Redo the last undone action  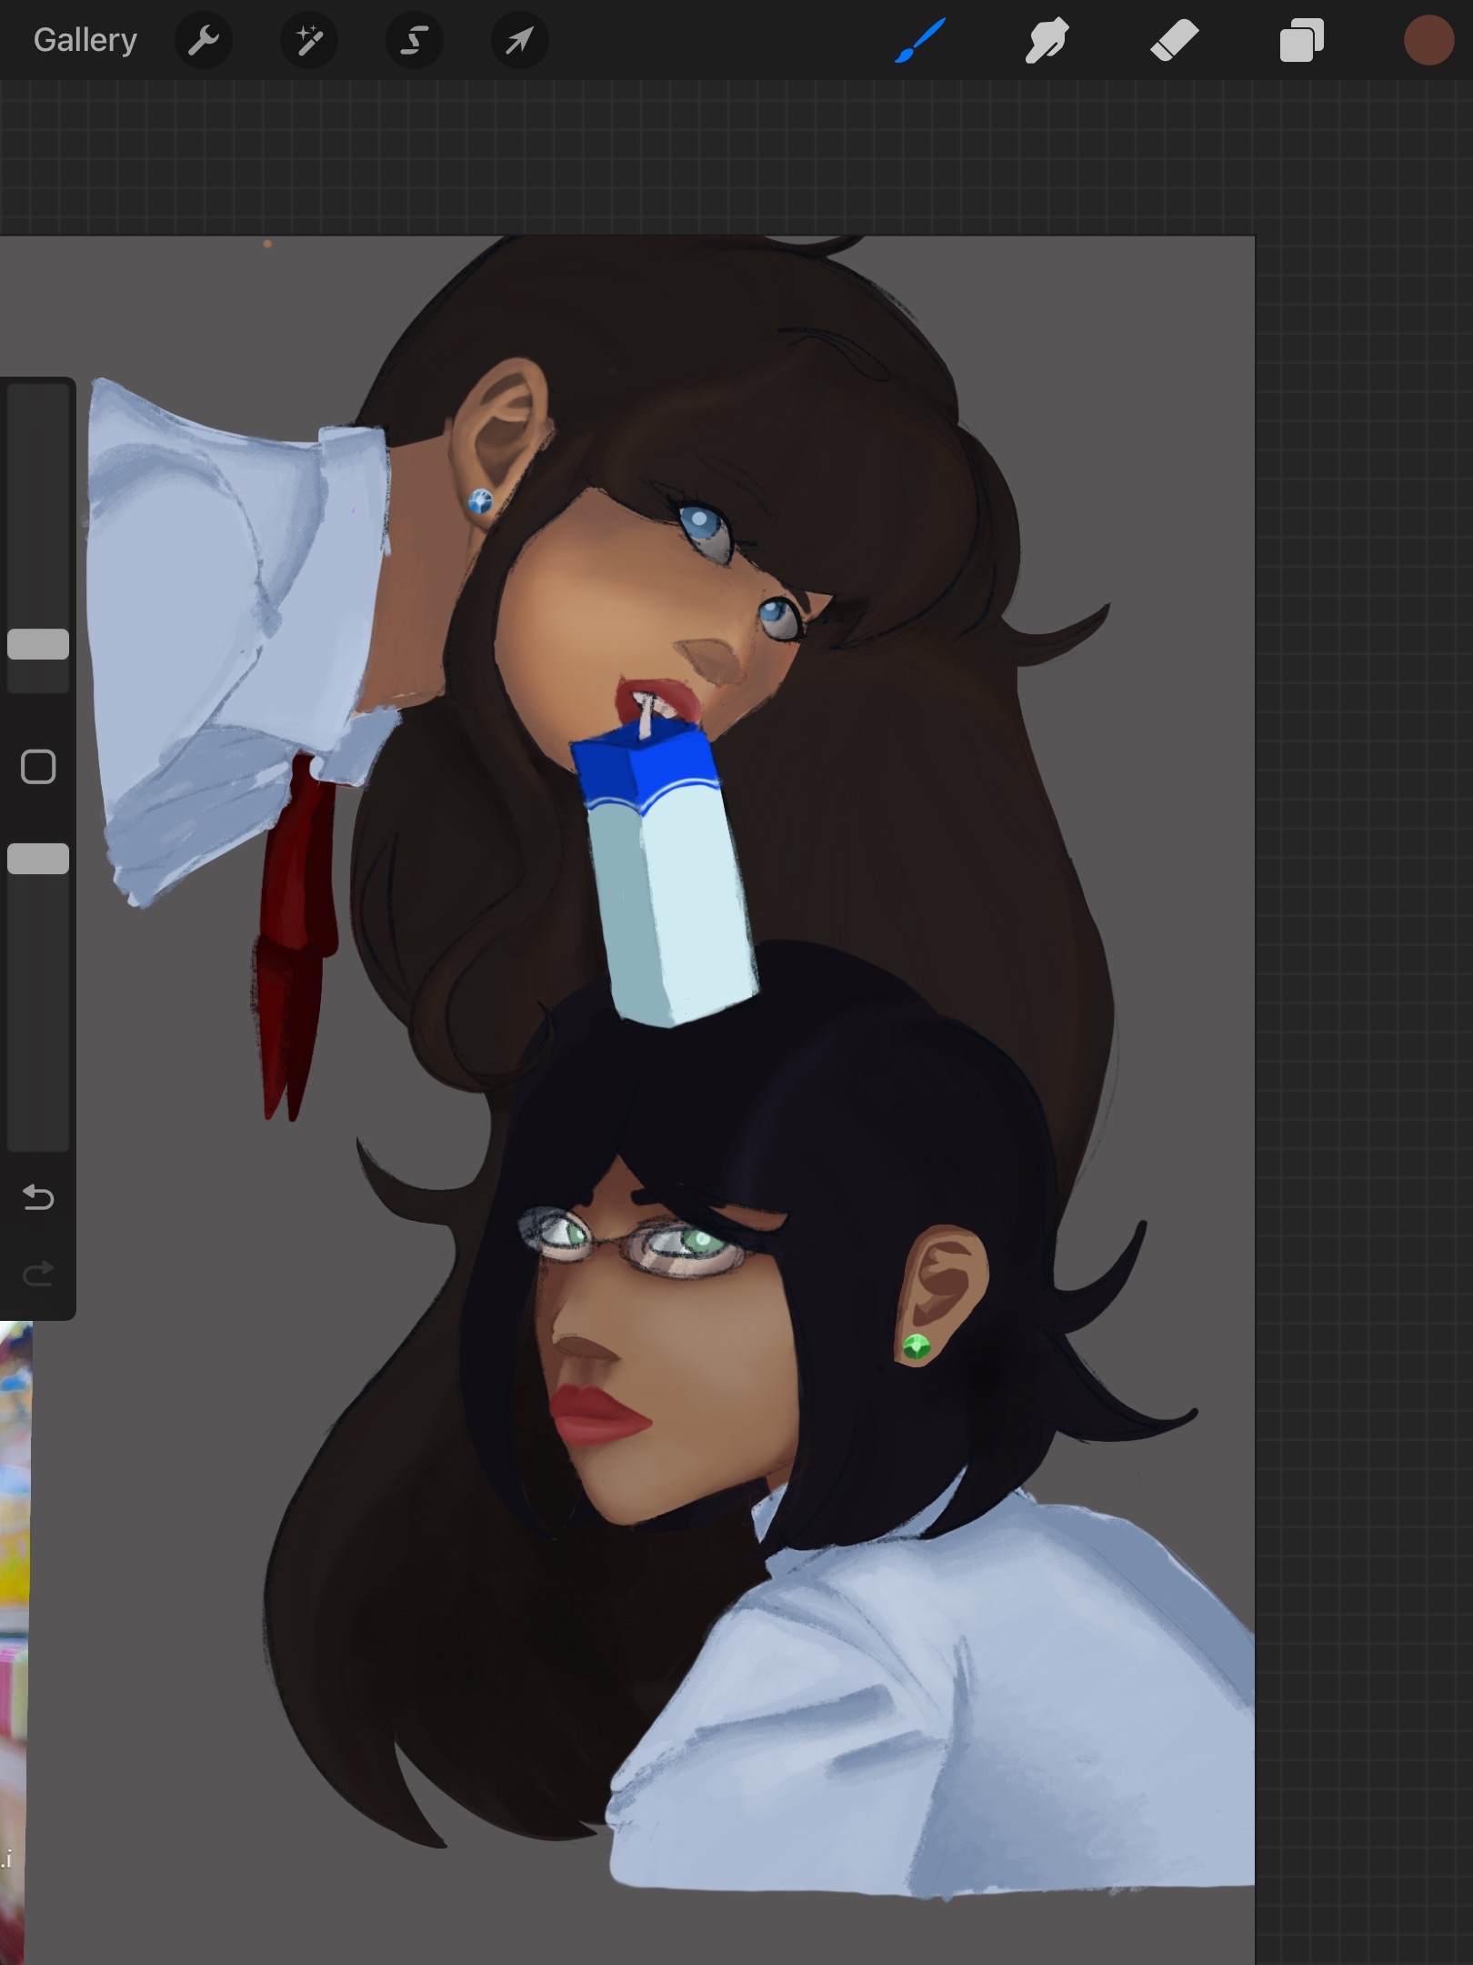coord(38,1274)
